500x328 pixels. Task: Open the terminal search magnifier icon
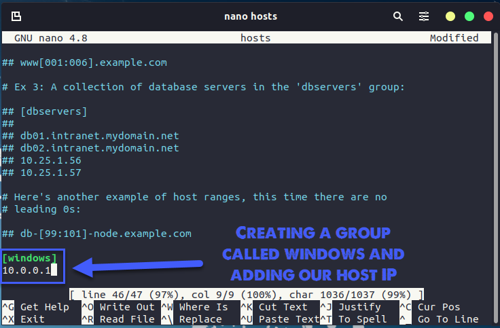tap(397, 16)
